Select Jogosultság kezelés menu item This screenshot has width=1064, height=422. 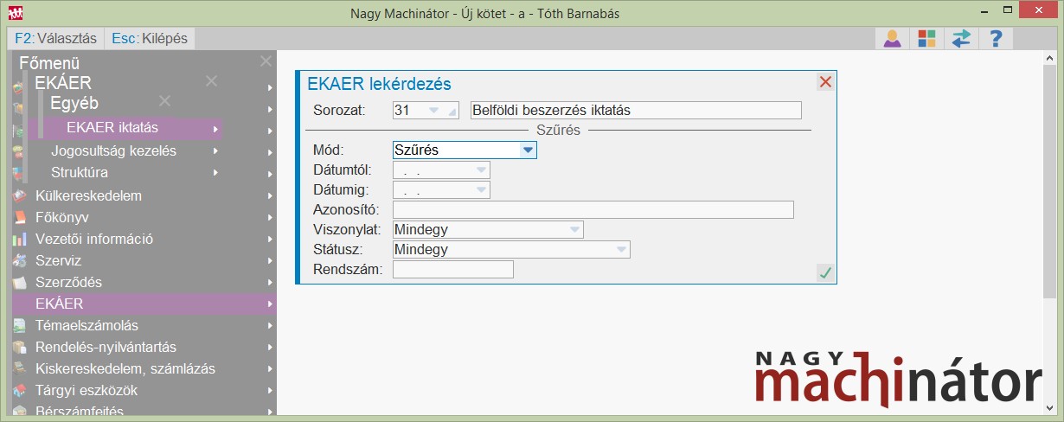[125, 151]
